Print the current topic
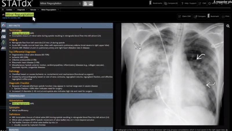The image size is (232, 131). click(226, 17)
